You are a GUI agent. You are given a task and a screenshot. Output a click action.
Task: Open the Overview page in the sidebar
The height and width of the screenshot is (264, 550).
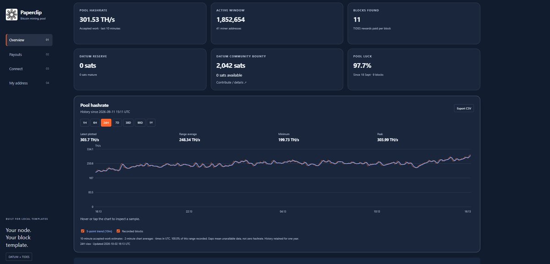[x=29, y=40]
